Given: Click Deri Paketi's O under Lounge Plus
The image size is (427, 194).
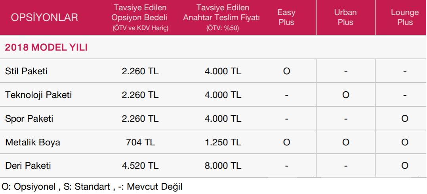Looking at the screenshot, I should (x=405, y=166).
